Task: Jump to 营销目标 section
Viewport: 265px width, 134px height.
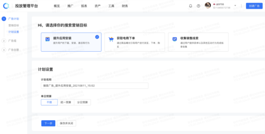Action: pos(14,25)
